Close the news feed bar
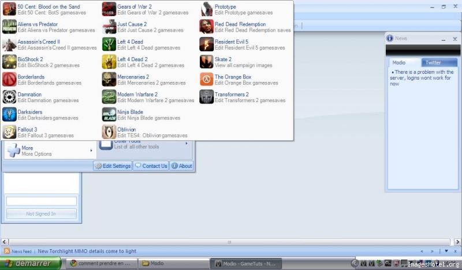 point(455,251)
